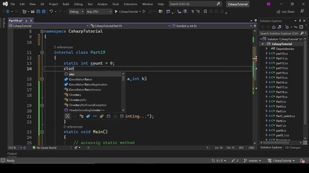Viewport: 309px width, 173px height.
Task: Click the 0 references CodeLens link
Action: point(73,127)
